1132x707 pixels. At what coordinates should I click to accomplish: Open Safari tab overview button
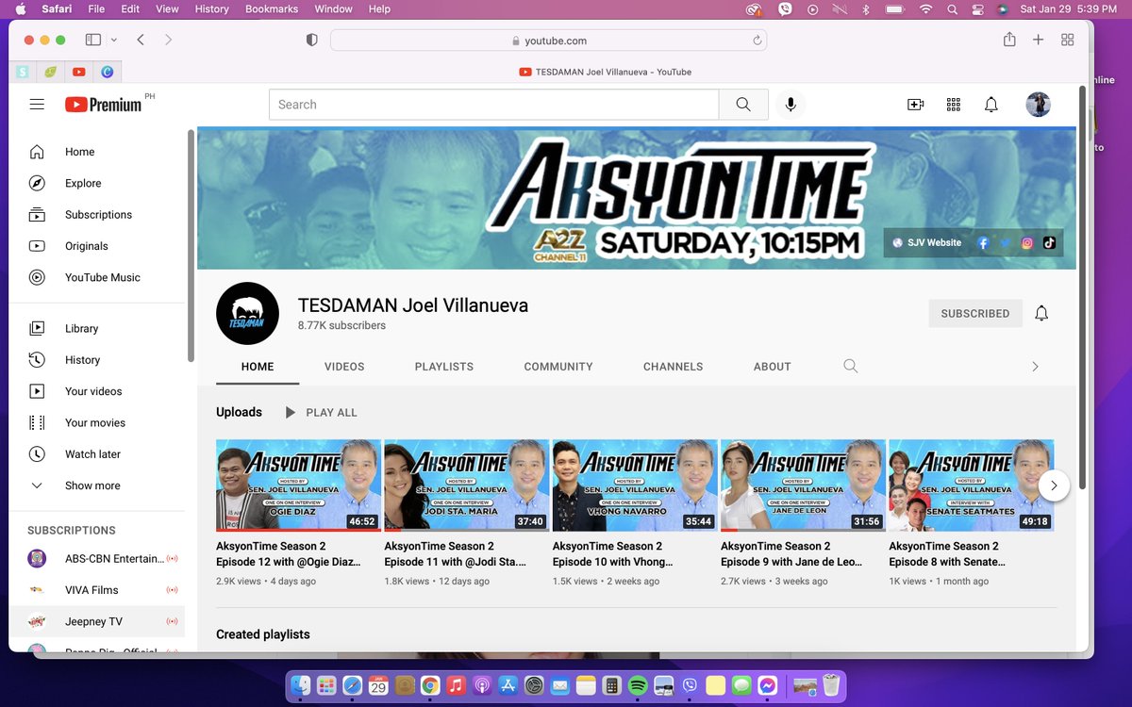[x=1068, y=40]
